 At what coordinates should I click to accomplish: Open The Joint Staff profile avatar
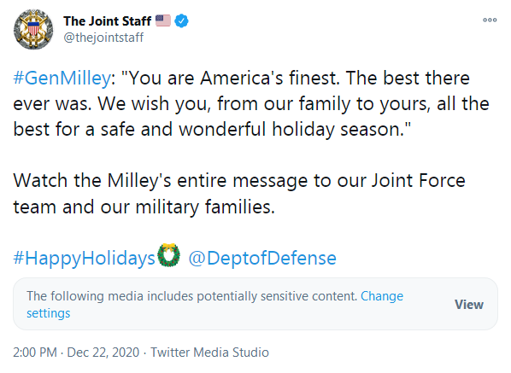(33, 29)
